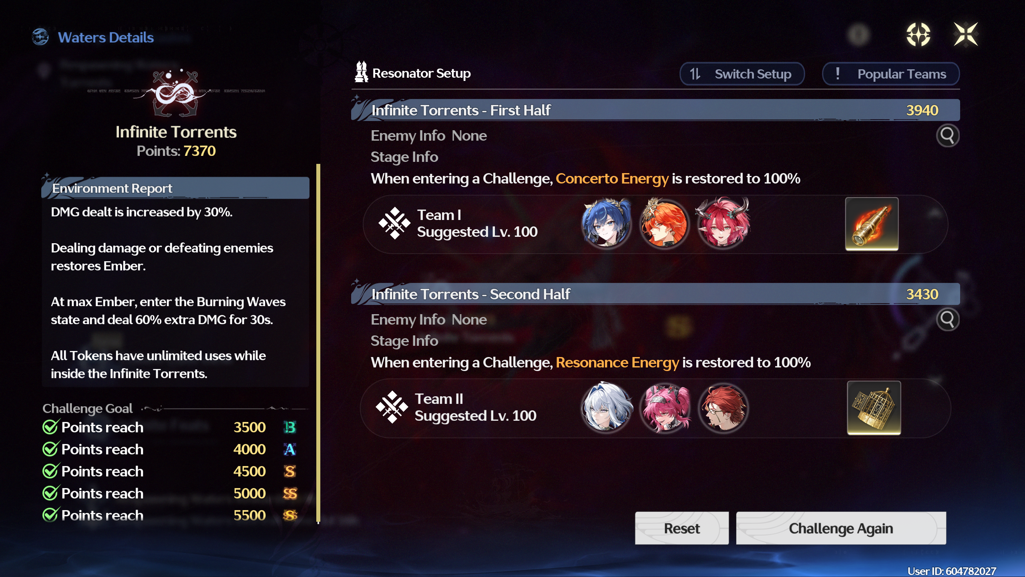Click the blue-haired resonator in Team I
1025x577 pixels.
[x=606, y=223]
